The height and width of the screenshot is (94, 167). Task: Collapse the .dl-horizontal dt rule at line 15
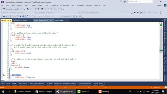click(x=10, y=51)
